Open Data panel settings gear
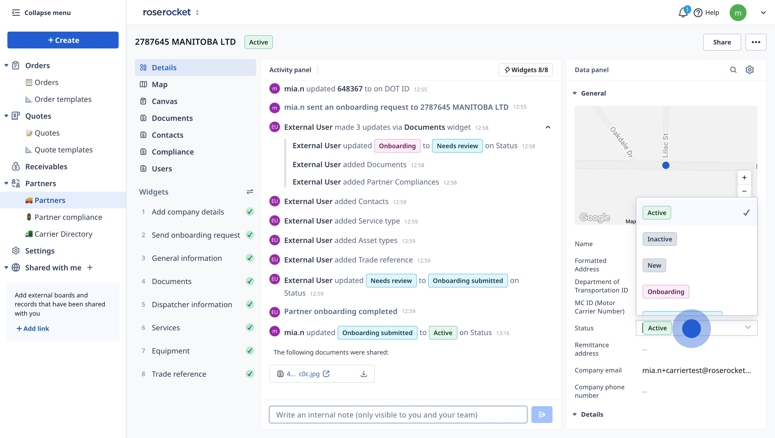775x438 pixels. pyautogui.click(x=749, y=70)
